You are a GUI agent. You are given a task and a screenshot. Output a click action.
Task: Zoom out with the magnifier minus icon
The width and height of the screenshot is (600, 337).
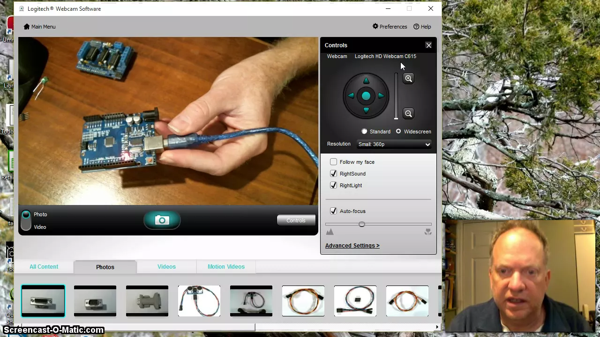(408, 114)
